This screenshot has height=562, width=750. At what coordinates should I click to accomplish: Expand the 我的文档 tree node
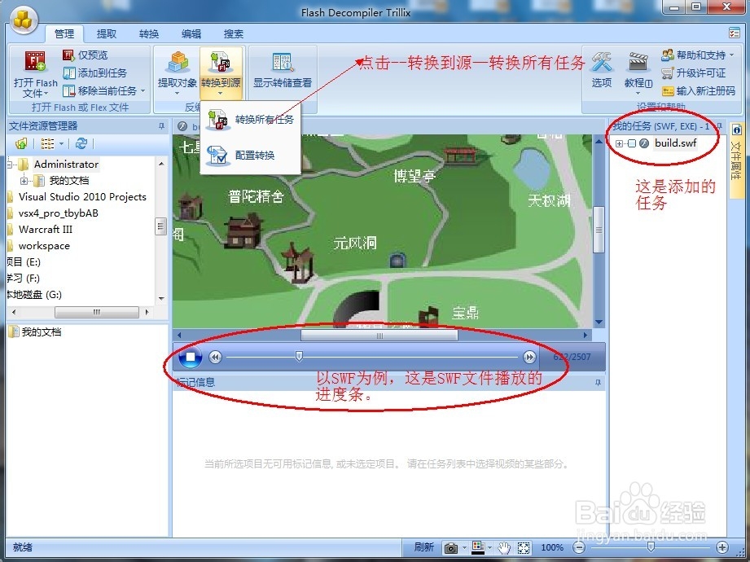[24, 181]
